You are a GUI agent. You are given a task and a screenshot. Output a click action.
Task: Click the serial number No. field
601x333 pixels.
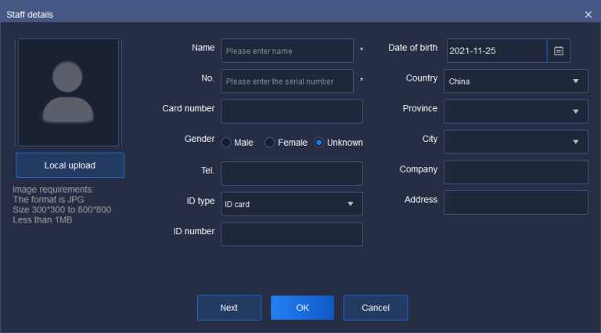[287, 81]
